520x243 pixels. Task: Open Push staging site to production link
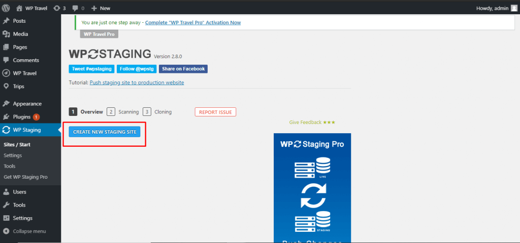137,83
